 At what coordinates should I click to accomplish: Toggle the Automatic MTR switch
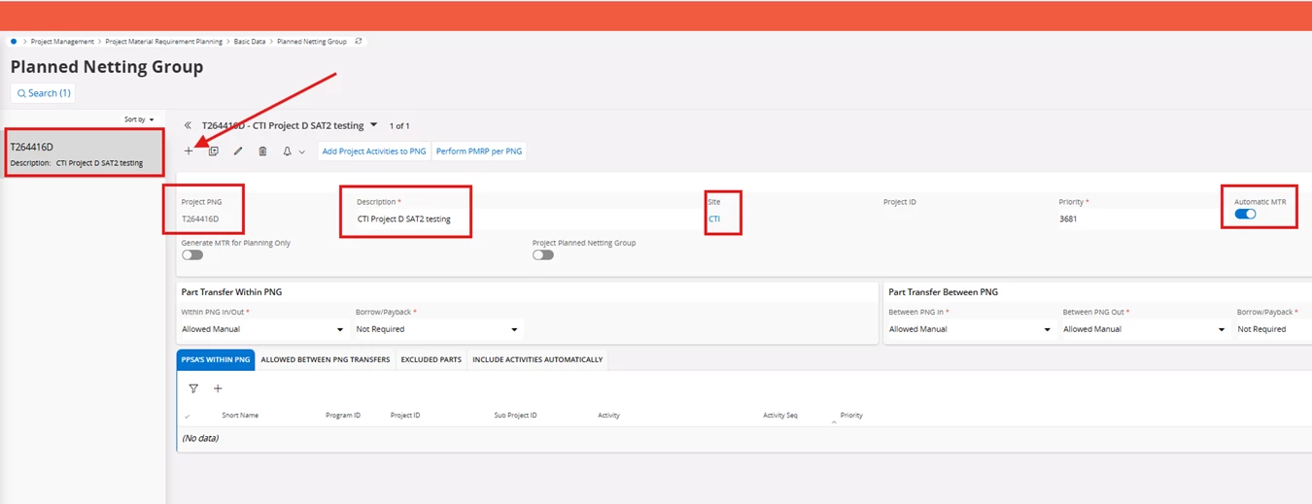[x=1245, y=214]
